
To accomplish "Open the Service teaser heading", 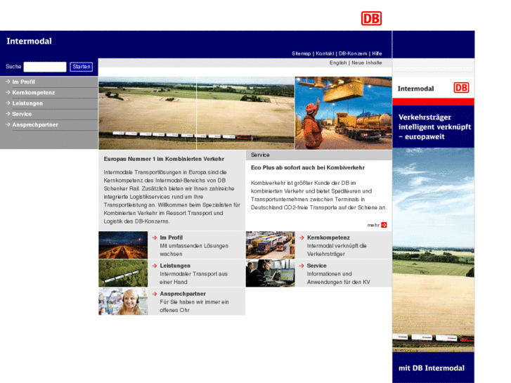I will tap(316, 266).
